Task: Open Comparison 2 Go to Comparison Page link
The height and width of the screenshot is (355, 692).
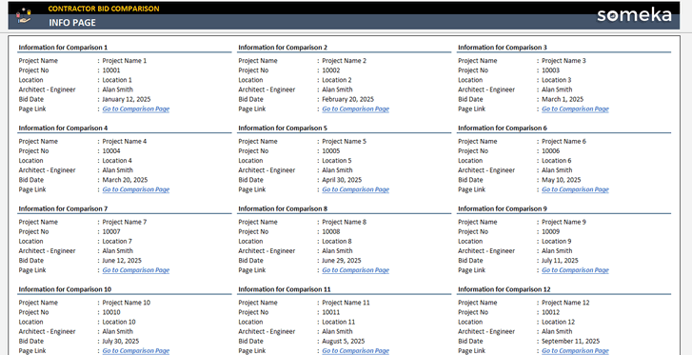Action: click(x=356, y=109)
